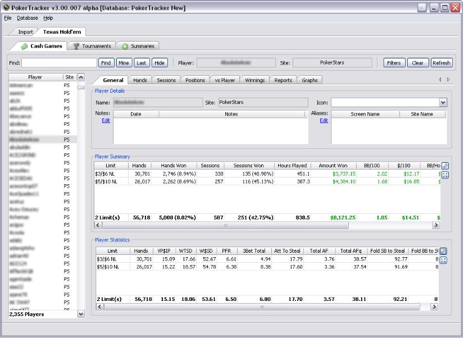The image size is (464, 338).
Task: Click Player Summary scroll-right arrow
Action: click(x=436, y=225)
